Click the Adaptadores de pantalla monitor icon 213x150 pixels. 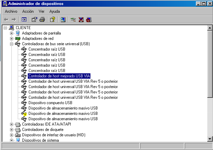(18, 33)
